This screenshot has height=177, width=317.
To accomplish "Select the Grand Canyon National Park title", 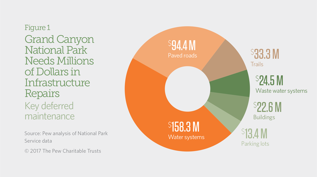I will click(59, 66).
